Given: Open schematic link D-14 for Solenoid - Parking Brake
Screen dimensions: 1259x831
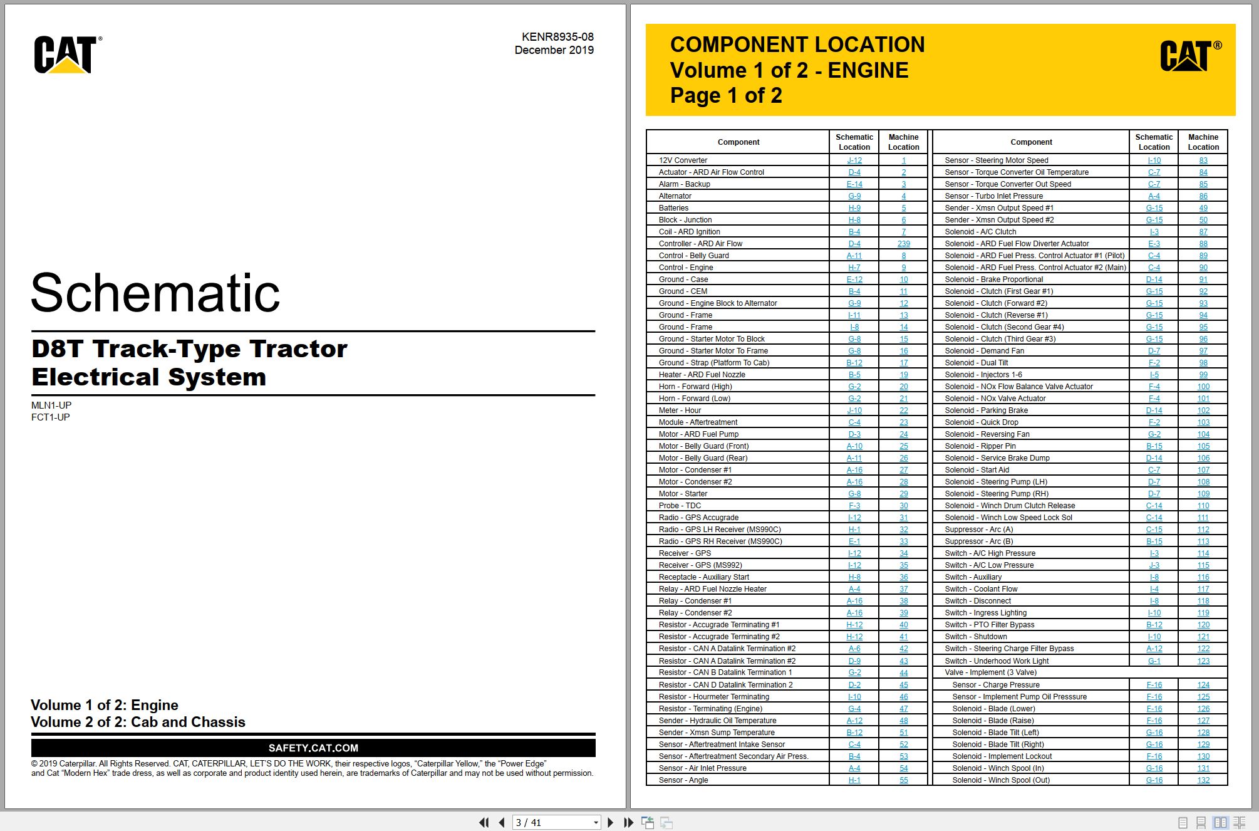Looking at the screenshot, I should (1154, 410).
